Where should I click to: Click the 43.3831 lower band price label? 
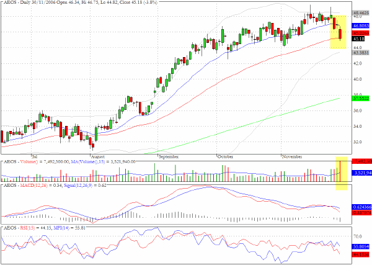(x=361, y=53)
